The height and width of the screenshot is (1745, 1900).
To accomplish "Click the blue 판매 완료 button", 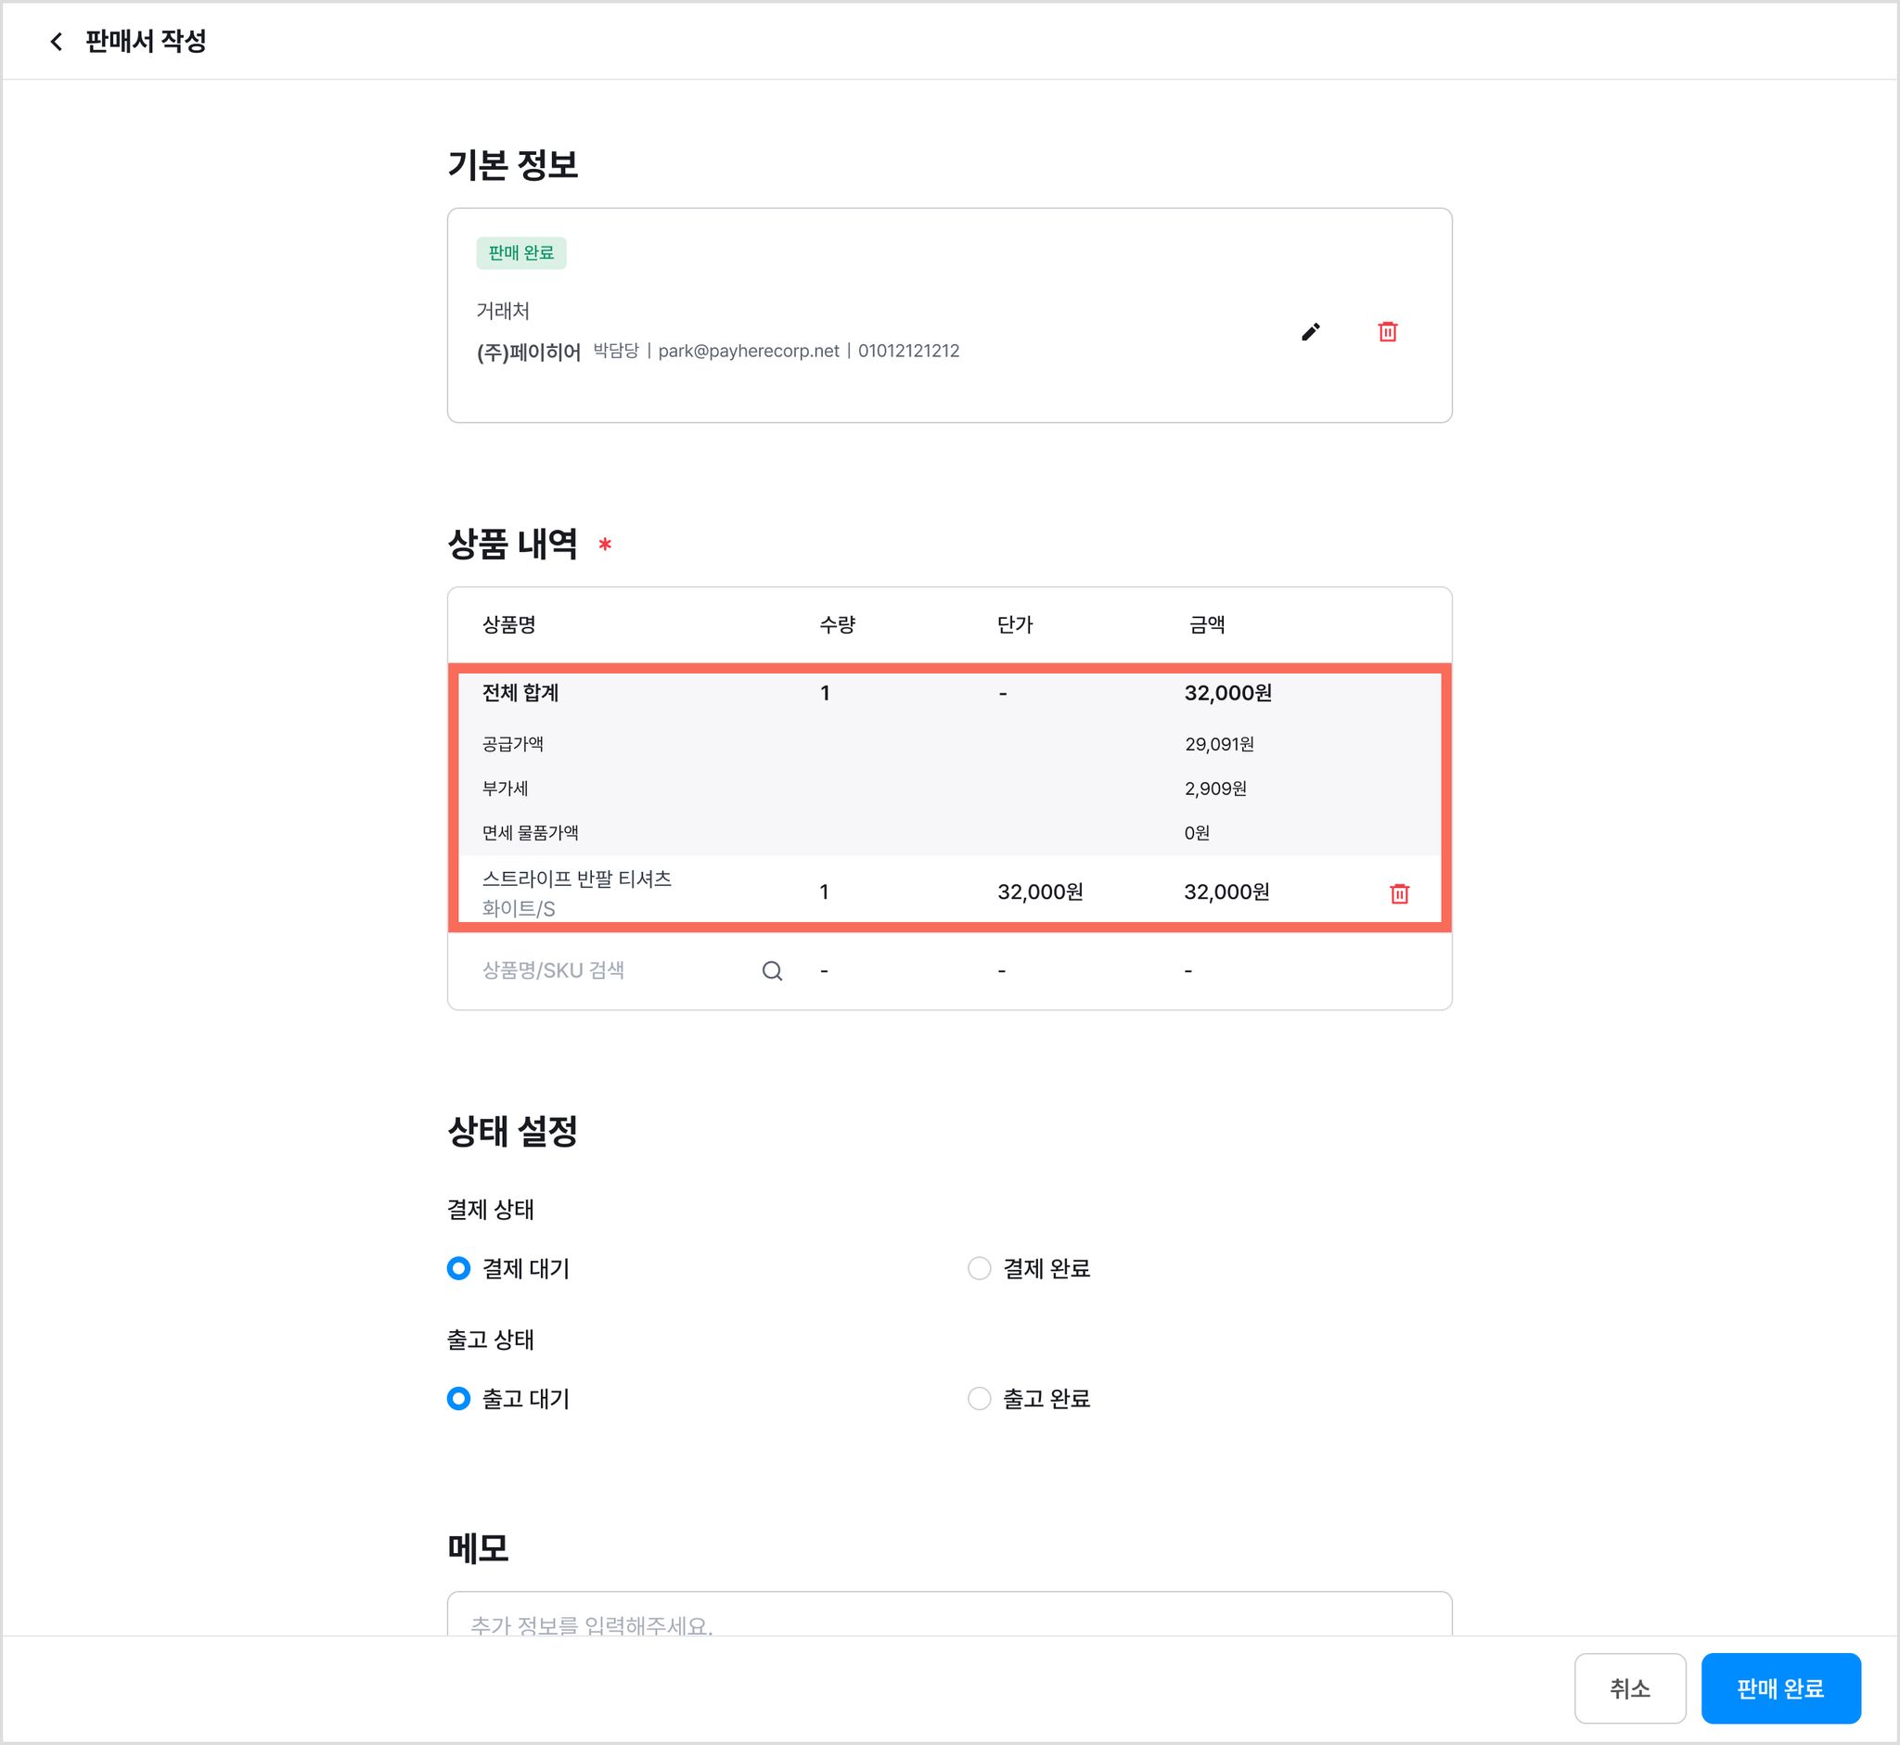I will (1781, 1688).
